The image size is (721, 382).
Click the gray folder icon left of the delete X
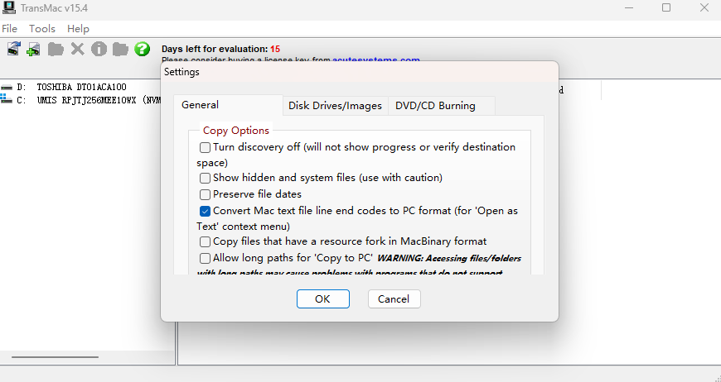(x=56, y=50)
